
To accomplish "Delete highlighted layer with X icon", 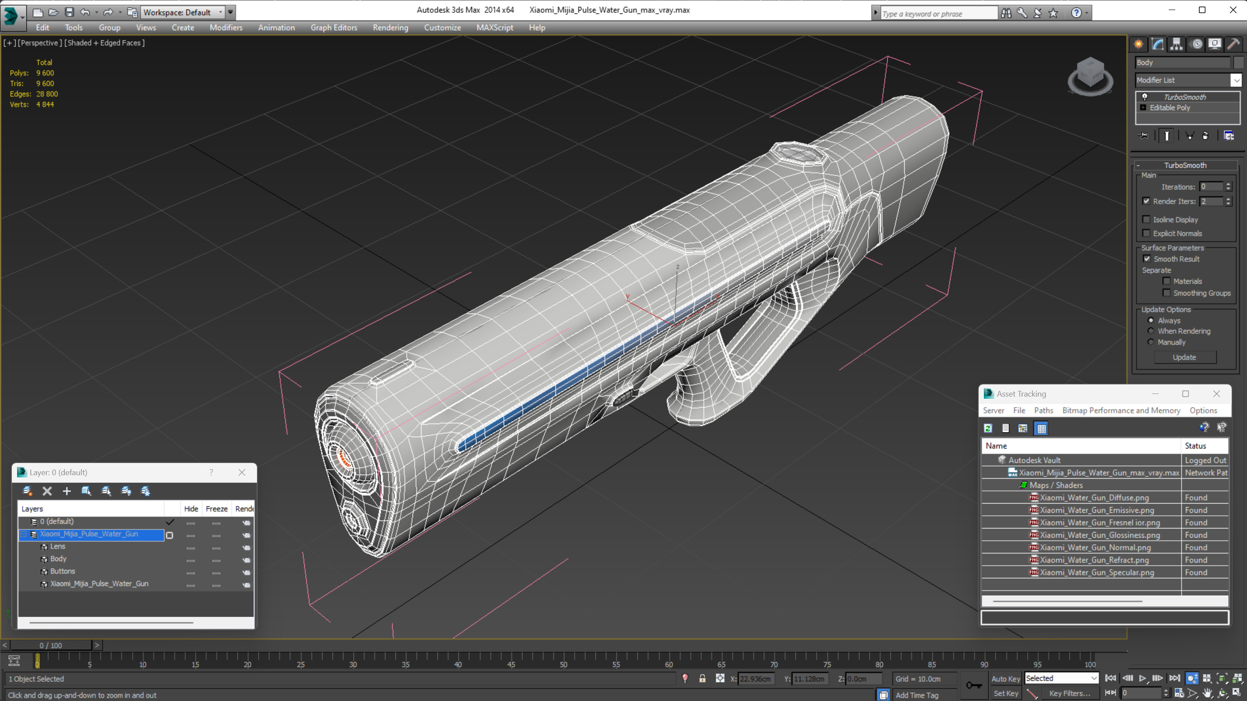I will (x=47, y=491).
